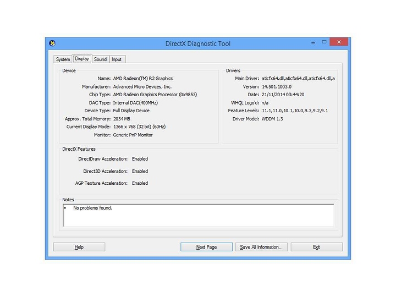This screenshot has height=297, width=396.
Task: Click Save All Information button
Action: pos(261,247)
